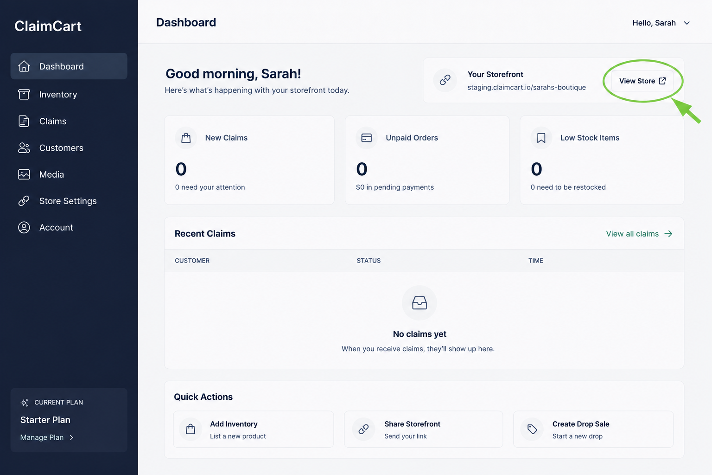Click the Inventory box icon

coord(24,95)
